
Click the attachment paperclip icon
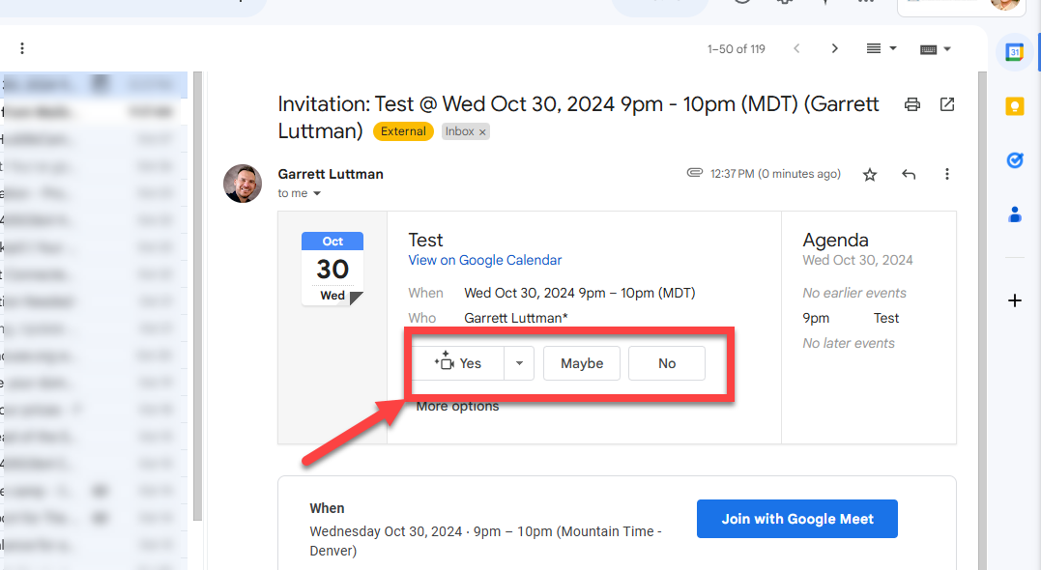694,173
